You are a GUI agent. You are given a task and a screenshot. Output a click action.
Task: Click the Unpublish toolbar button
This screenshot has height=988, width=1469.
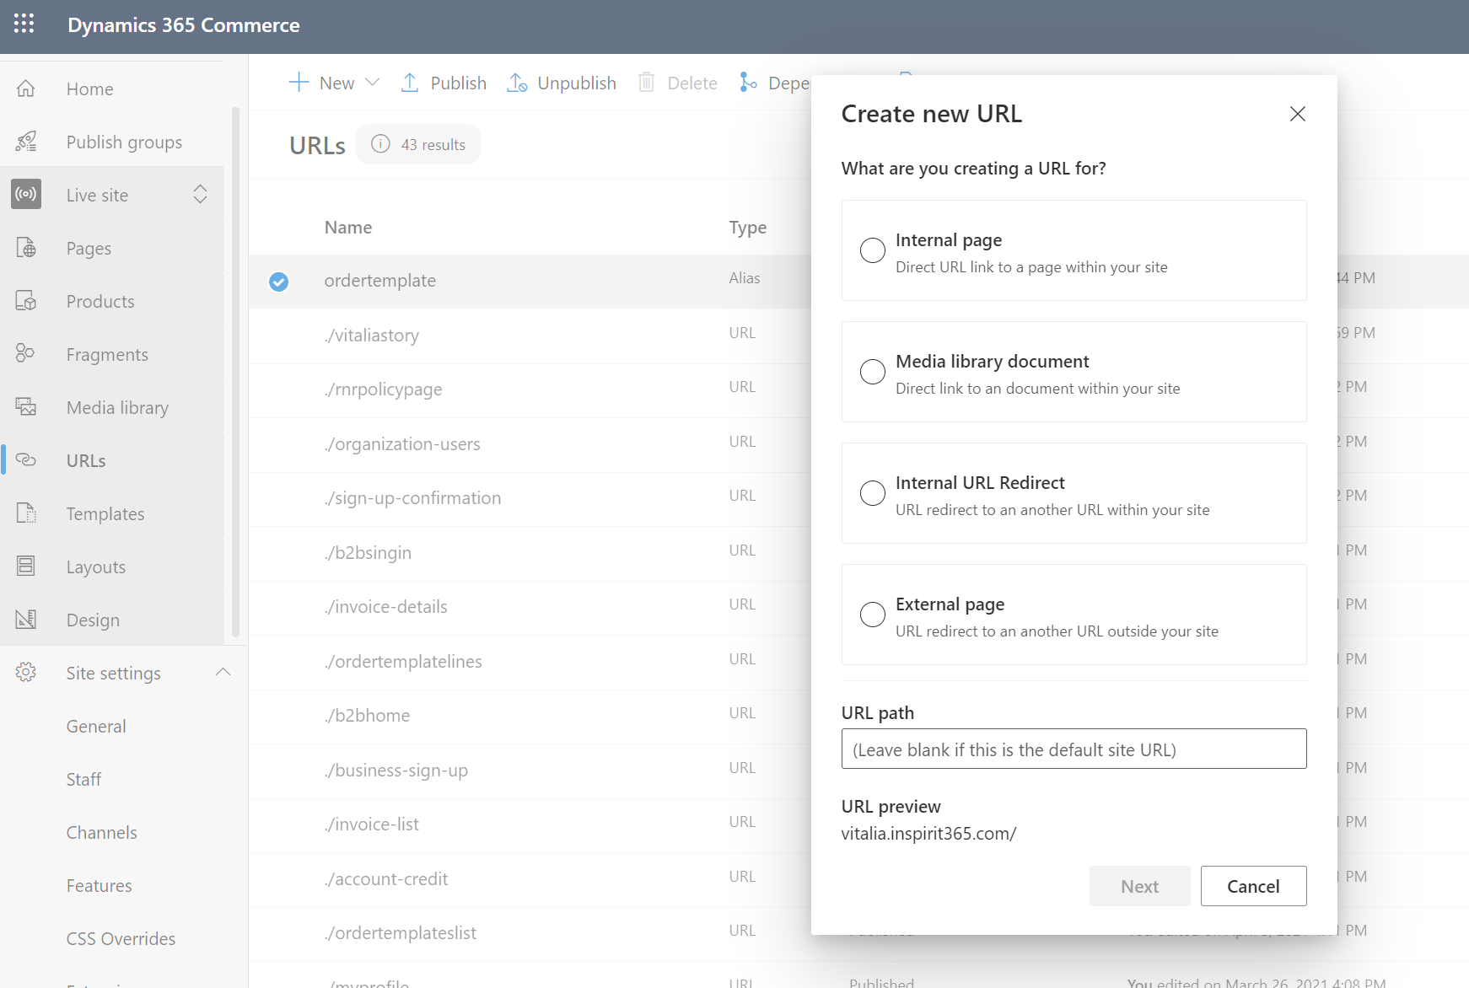pos(562,83)
